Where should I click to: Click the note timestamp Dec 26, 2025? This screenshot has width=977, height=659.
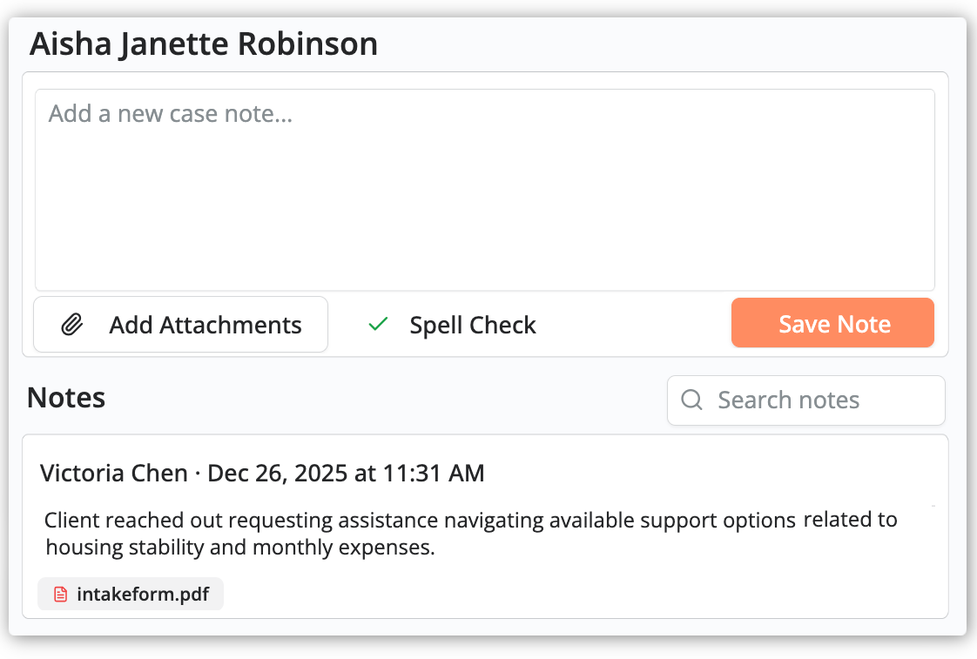(346, 473)
